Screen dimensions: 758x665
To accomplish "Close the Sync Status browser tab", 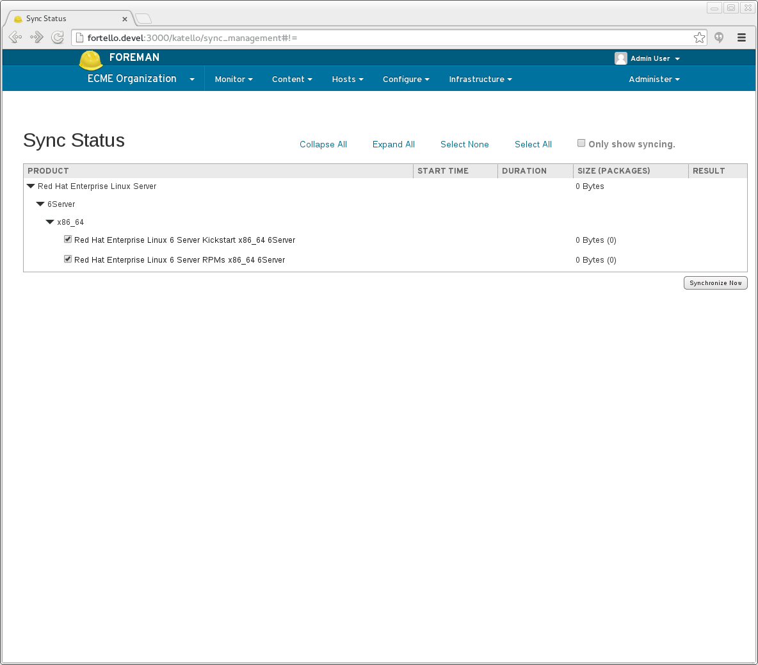I will 125,19.
